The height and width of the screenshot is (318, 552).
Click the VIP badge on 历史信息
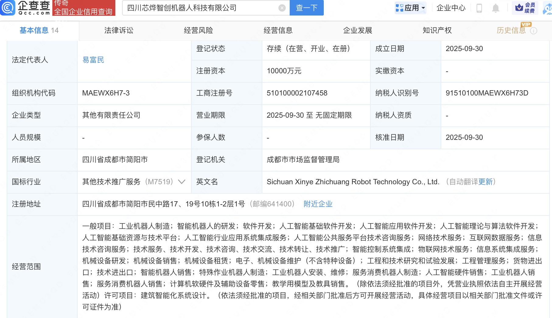point(526,25)
